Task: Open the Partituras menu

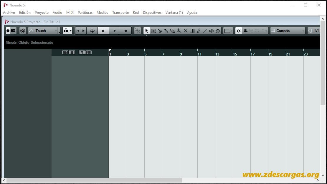Action: 85,12
